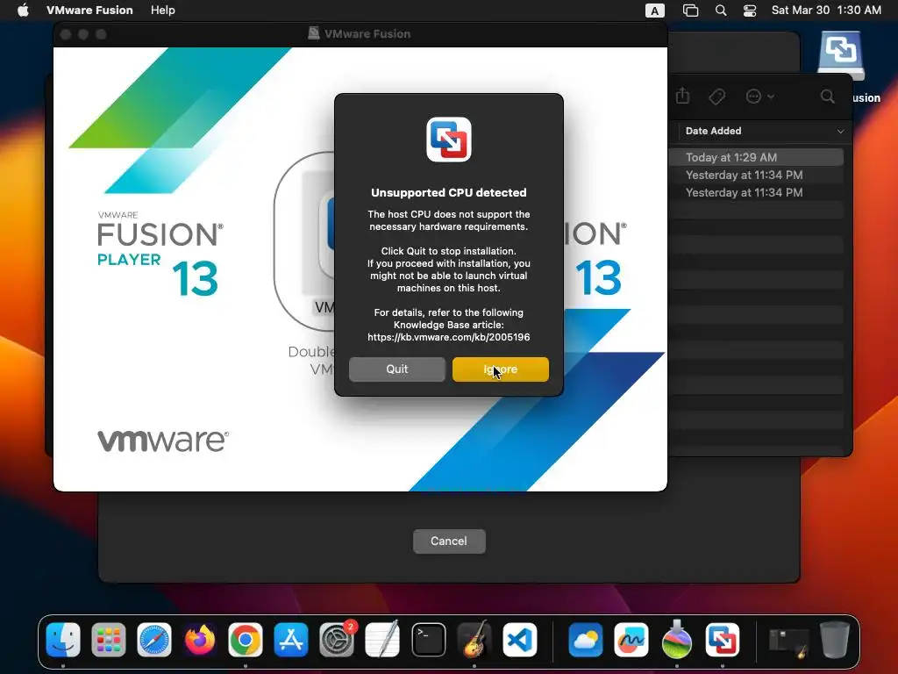Open Freeform from the Dock

click(631, 640)
